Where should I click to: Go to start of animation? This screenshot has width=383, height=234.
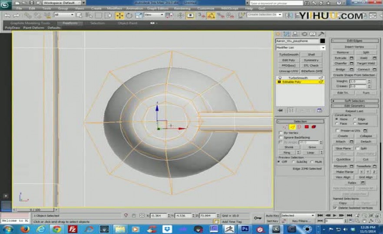[320, 215]
